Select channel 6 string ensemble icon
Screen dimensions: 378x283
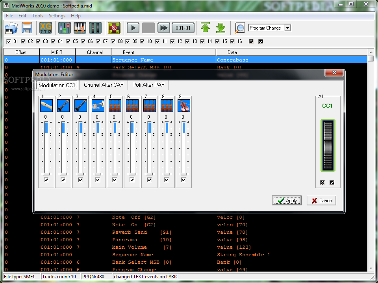132,106
